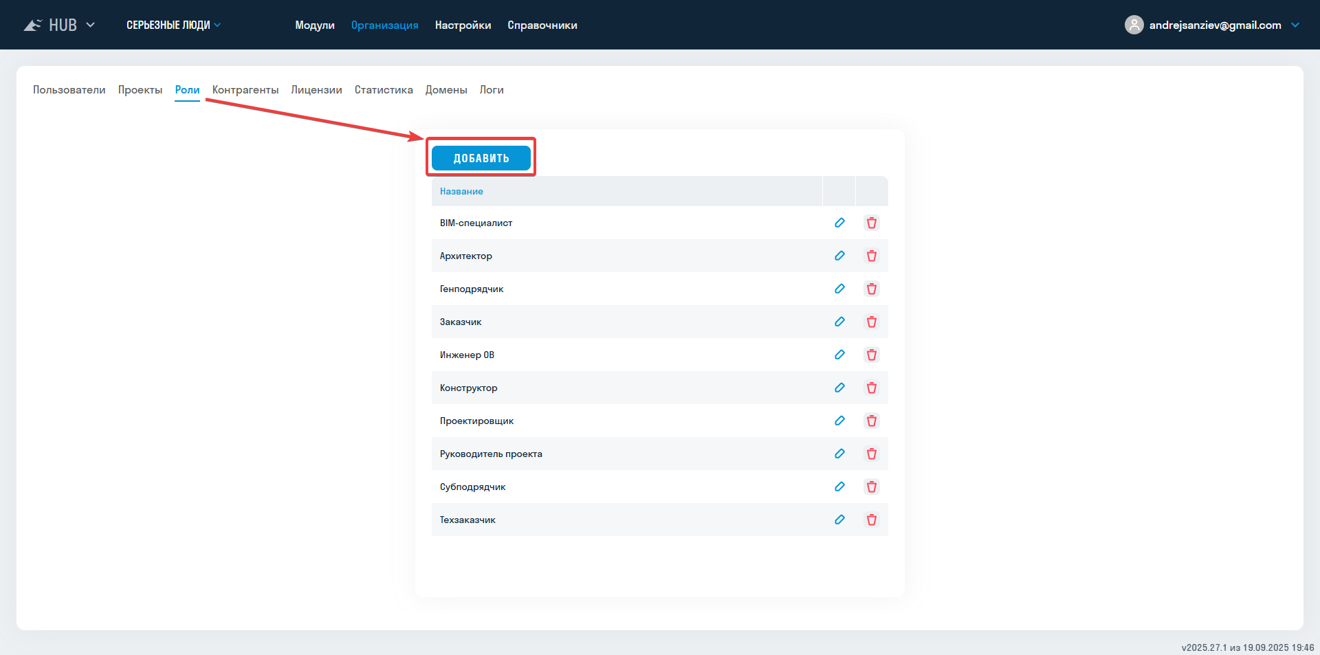Go to Справочники in top navigation
Viewport: 1320px width, 655px height.
coord(542,25)
